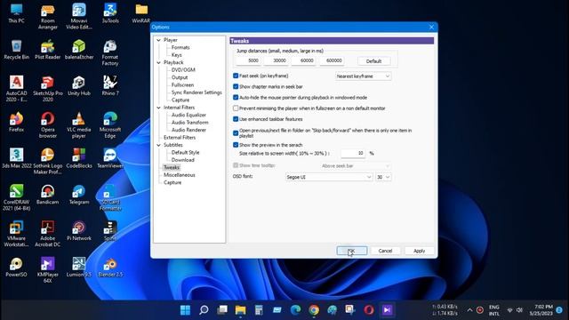
Task: Click the OK button
Action: (x=352, y=251)
